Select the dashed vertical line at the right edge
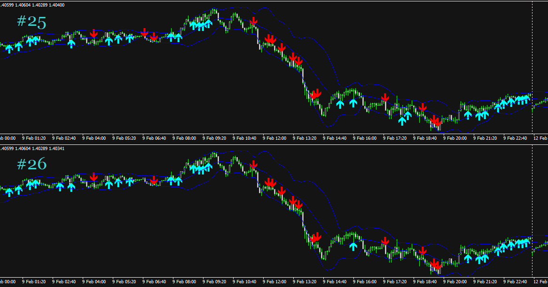Image resolution: width=548 pixels, height=287 pixels. [x=533, y=70]
